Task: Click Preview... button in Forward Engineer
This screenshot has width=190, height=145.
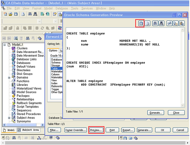Action: [96, 130]
